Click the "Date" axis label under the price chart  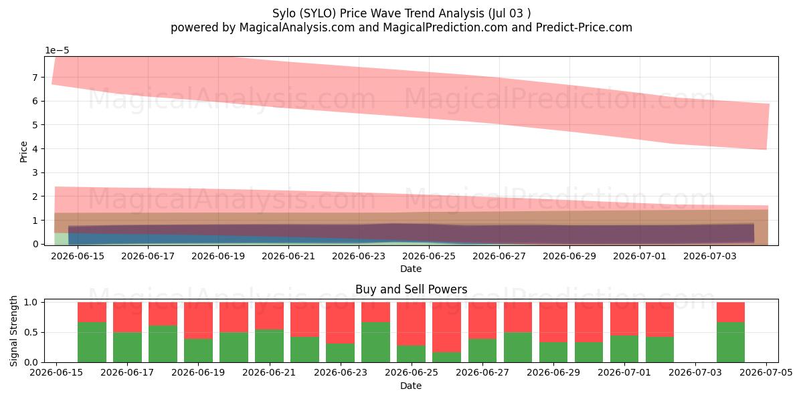411,269
